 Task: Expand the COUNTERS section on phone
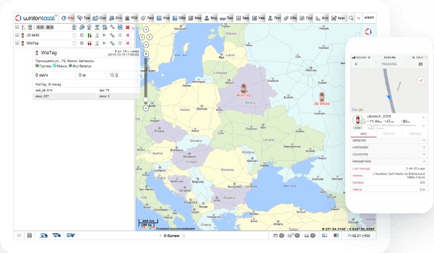388,155
